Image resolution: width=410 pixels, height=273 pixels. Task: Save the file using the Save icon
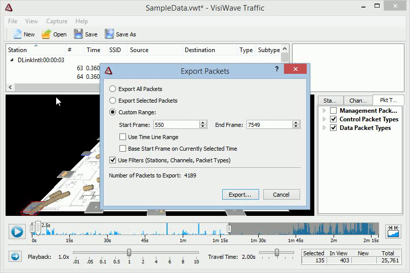[78, 34]
